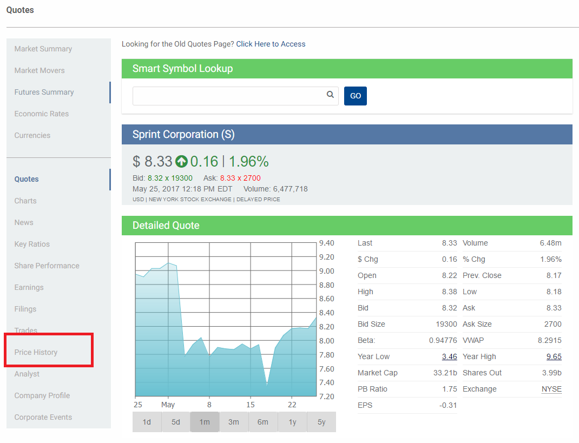Switch chart to 1y range
The width and height of the screenshot is (579, 443).
(292, 422)
